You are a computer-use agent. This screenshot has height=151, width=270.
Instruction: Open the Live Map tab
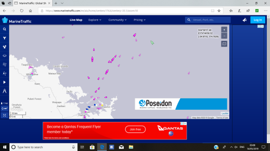coord(76,20)
